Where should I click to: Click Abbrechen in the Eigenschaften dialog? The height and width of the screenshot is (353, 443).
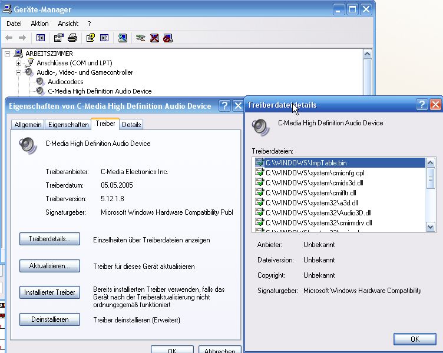220,350
